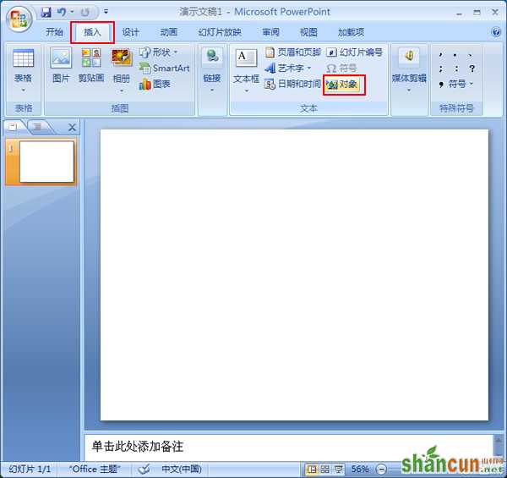Click the 单击此处添加备注 notes field

coord(289,448)
